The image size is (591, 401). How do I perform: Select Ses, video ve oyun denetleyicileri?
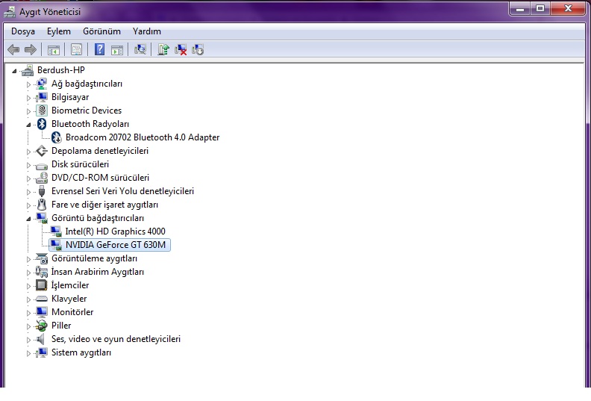coord(116,339)
